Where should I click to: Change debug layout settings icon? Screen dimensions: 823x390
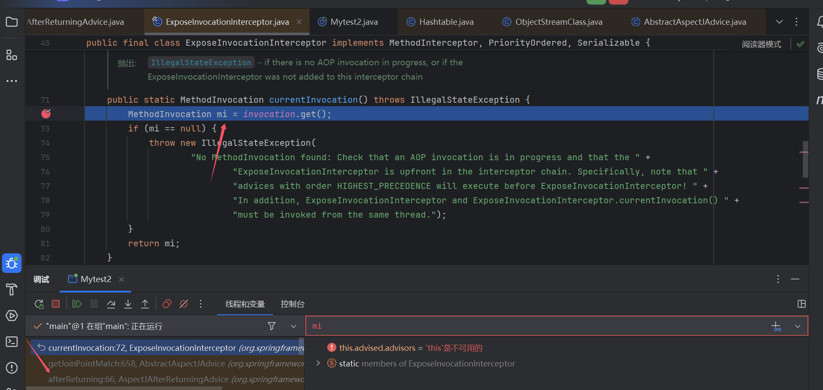[x=802, y=304]
